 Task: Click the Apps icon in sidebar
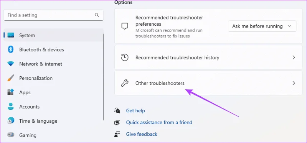click(11, 92)
